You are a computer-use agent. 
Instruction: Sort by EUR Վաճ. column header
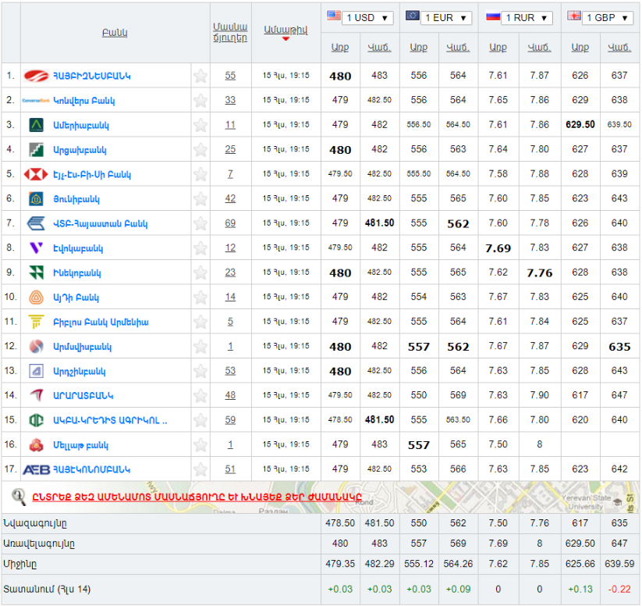click(458, 48)
